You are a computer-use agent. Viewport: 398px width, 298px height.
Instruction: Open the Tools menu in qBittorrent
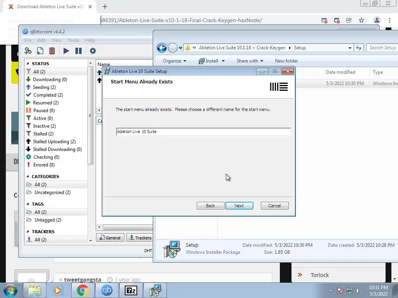[73, 40]
